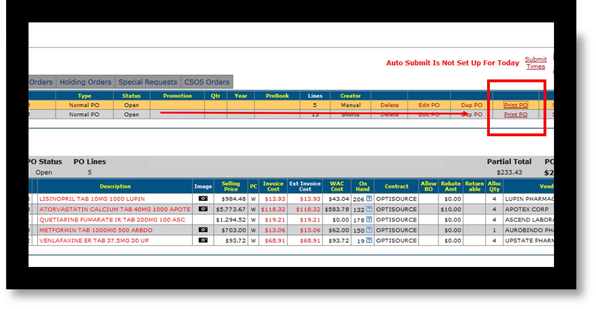Open Quetiapine Fumarate IR Tab item

pos(112,220)
